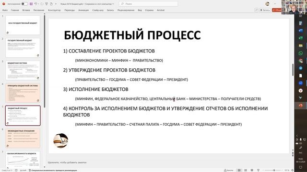Click the text '(МИНЭКОНОМИКИ – МИНФИН – ПРАВИТЕЛЬСТВО)'

pyautogui.click(x=119, y=61)
